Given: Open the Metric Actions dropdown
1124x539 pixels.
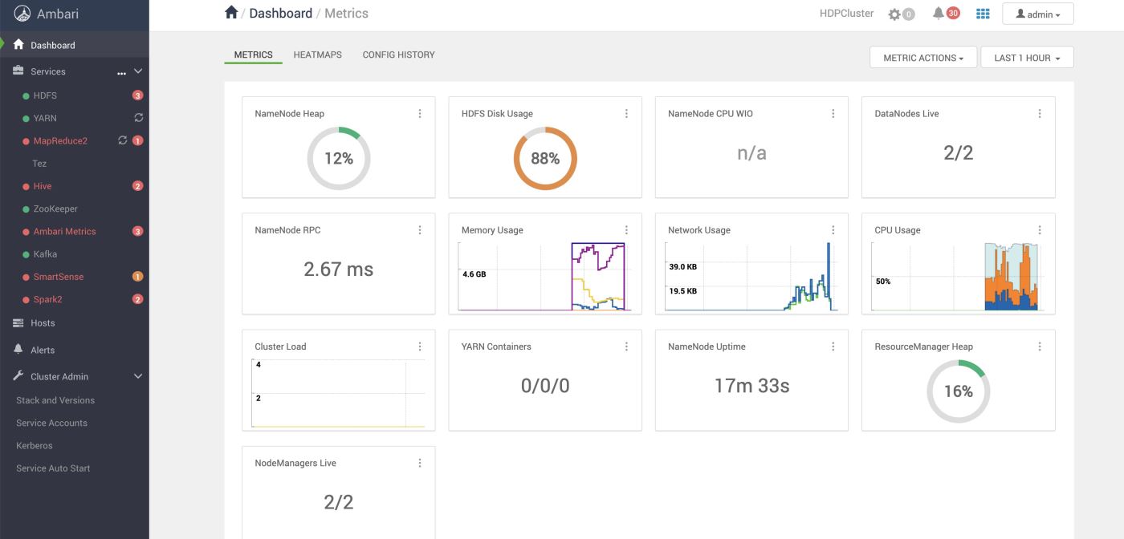Looking at the screenshot, I should 923,58.
